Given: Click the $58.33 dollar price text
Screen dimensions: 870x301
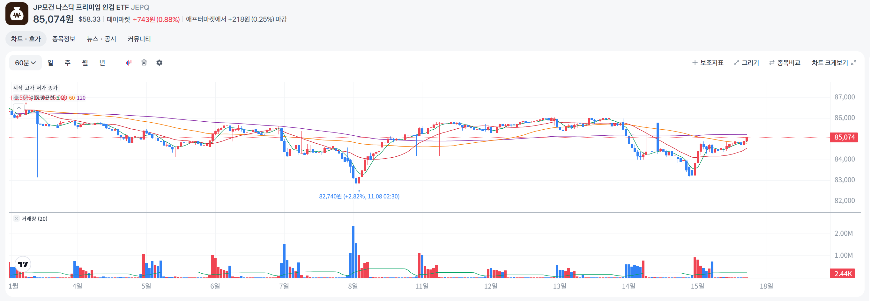Looking at the screenshot, I should pos(90,19).
